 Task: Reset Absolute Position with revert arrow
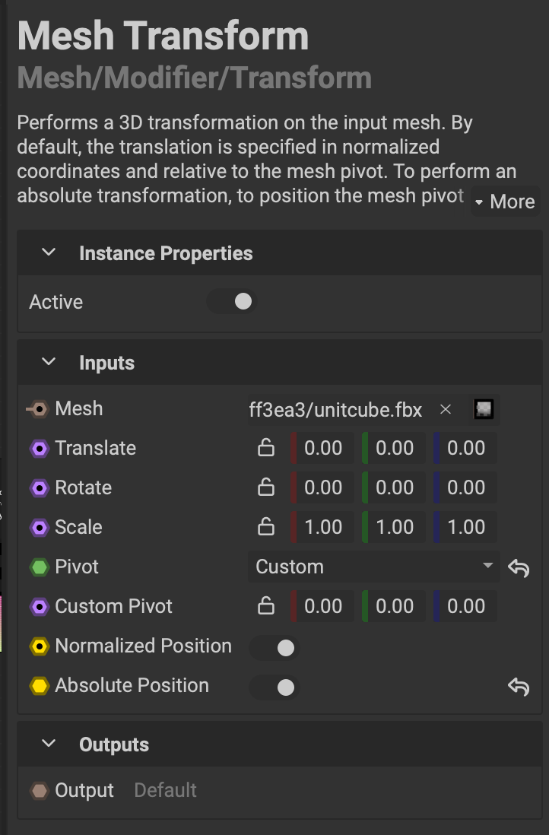pos(519,687)
